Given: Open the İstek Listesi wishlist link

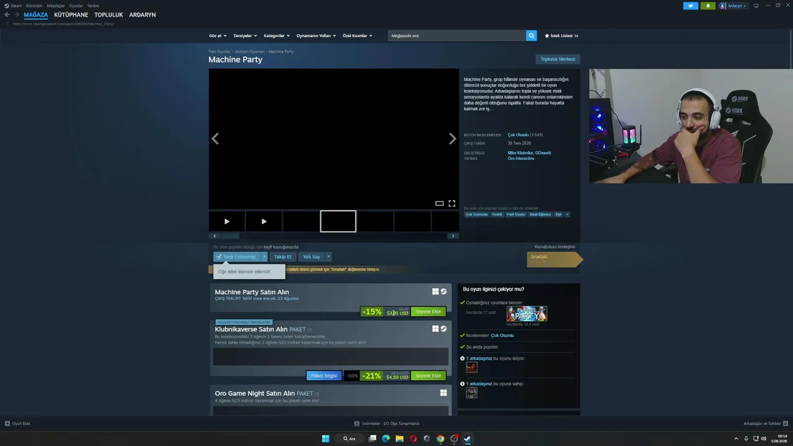Looking at the screenshot, I should [561, 36].
